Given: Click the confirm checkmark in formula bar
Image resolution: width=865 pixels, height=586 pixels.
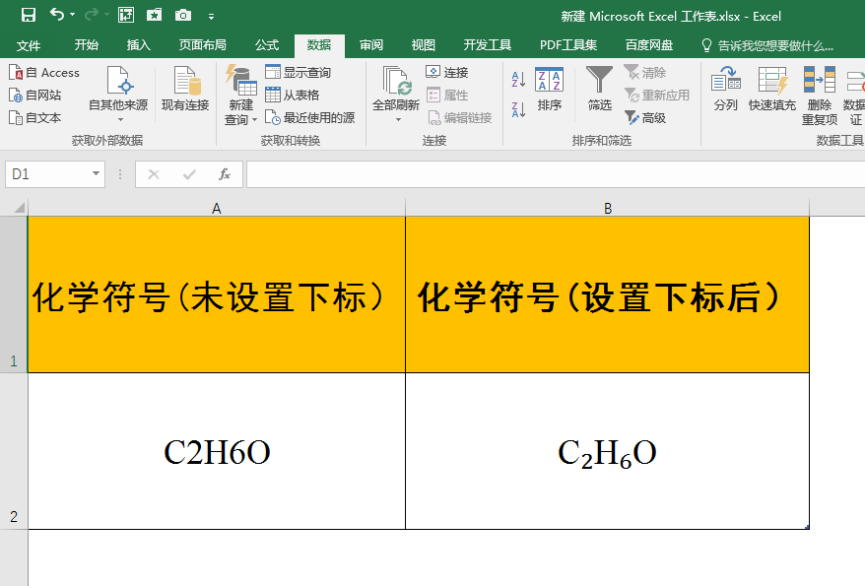Looking at the screenshot, I should [x=189, y=174].
